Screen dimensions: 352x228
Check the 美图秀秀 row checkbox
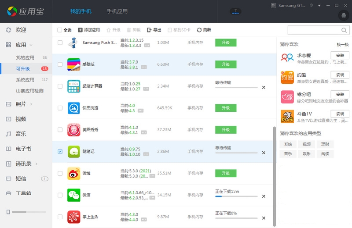pyautogui.click(x=60, y=130)
